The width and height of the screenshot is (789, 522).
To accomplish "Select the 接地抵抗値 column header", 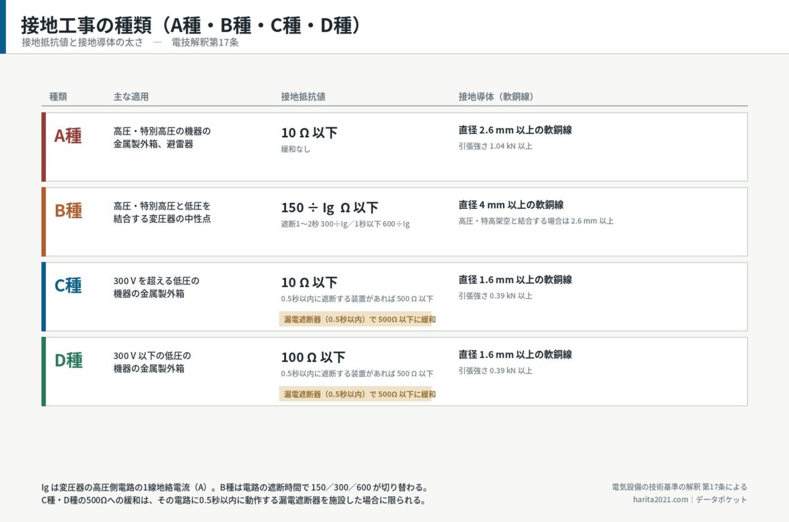I will tap(303, 97).
